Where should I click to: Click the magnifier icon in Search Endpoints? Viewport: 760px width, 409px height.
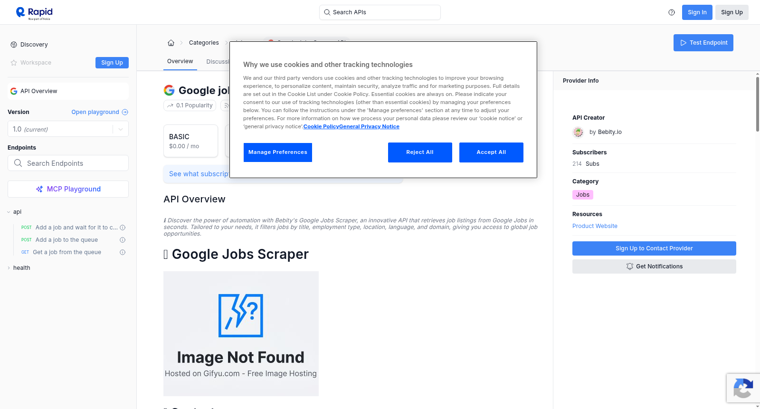[x=18, y=163]
